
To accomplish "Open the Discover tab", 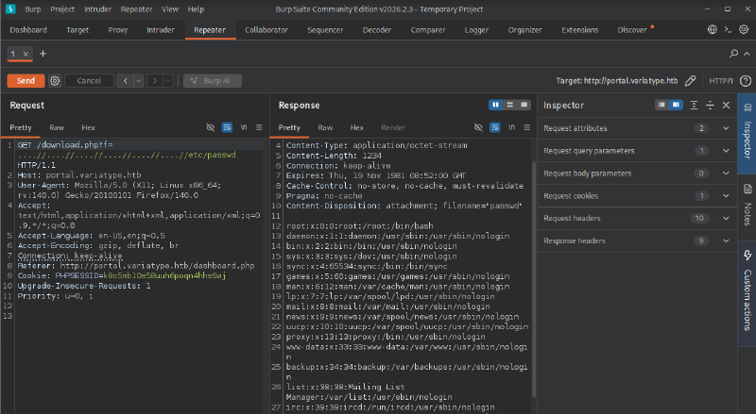I will pyautogui.click(x=632, y=30).
